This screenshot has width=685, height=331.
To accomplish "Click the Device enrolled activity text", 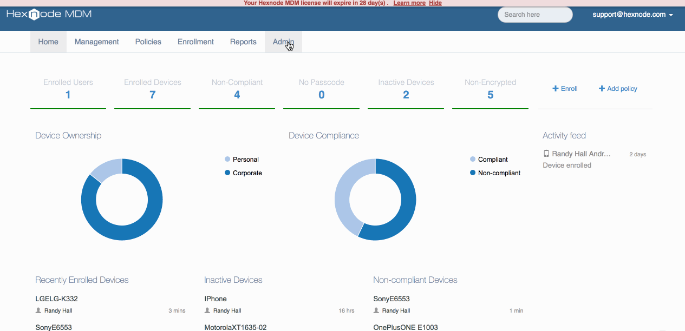I will [567, 165].
